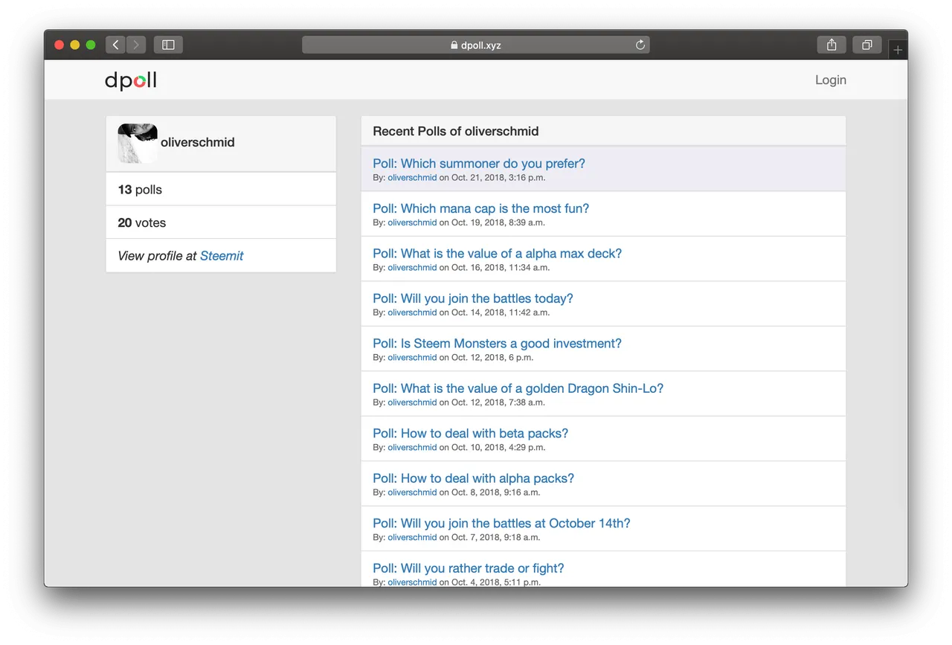Viewport: 952px width, 645px height.
Task: Open poll: Will you rather trade or fight?
Action: [469, 568]
